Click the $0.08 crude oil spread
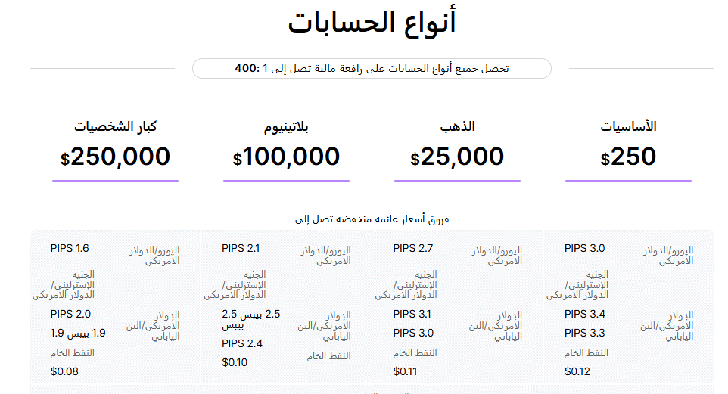This screenshot has height=394, width=728. coord(64,371)
